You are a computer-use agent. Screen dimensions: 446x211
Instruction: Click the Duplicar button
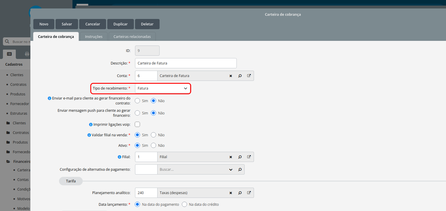(x=120, y=24)
